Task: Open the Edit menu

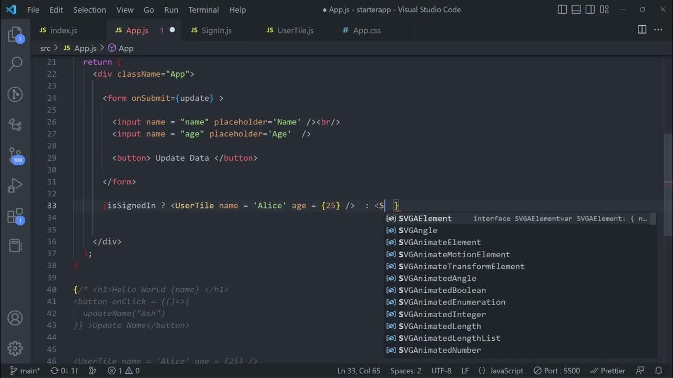Action: 56,9
